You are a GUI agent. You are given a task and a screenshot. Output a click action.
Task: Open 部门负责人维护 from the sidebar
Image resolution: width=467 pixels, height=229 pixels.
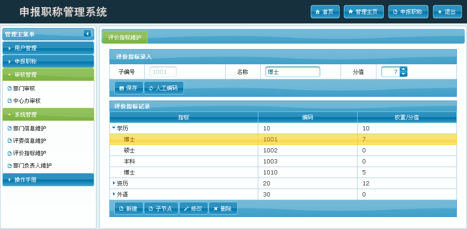click(x=33, y=166)
